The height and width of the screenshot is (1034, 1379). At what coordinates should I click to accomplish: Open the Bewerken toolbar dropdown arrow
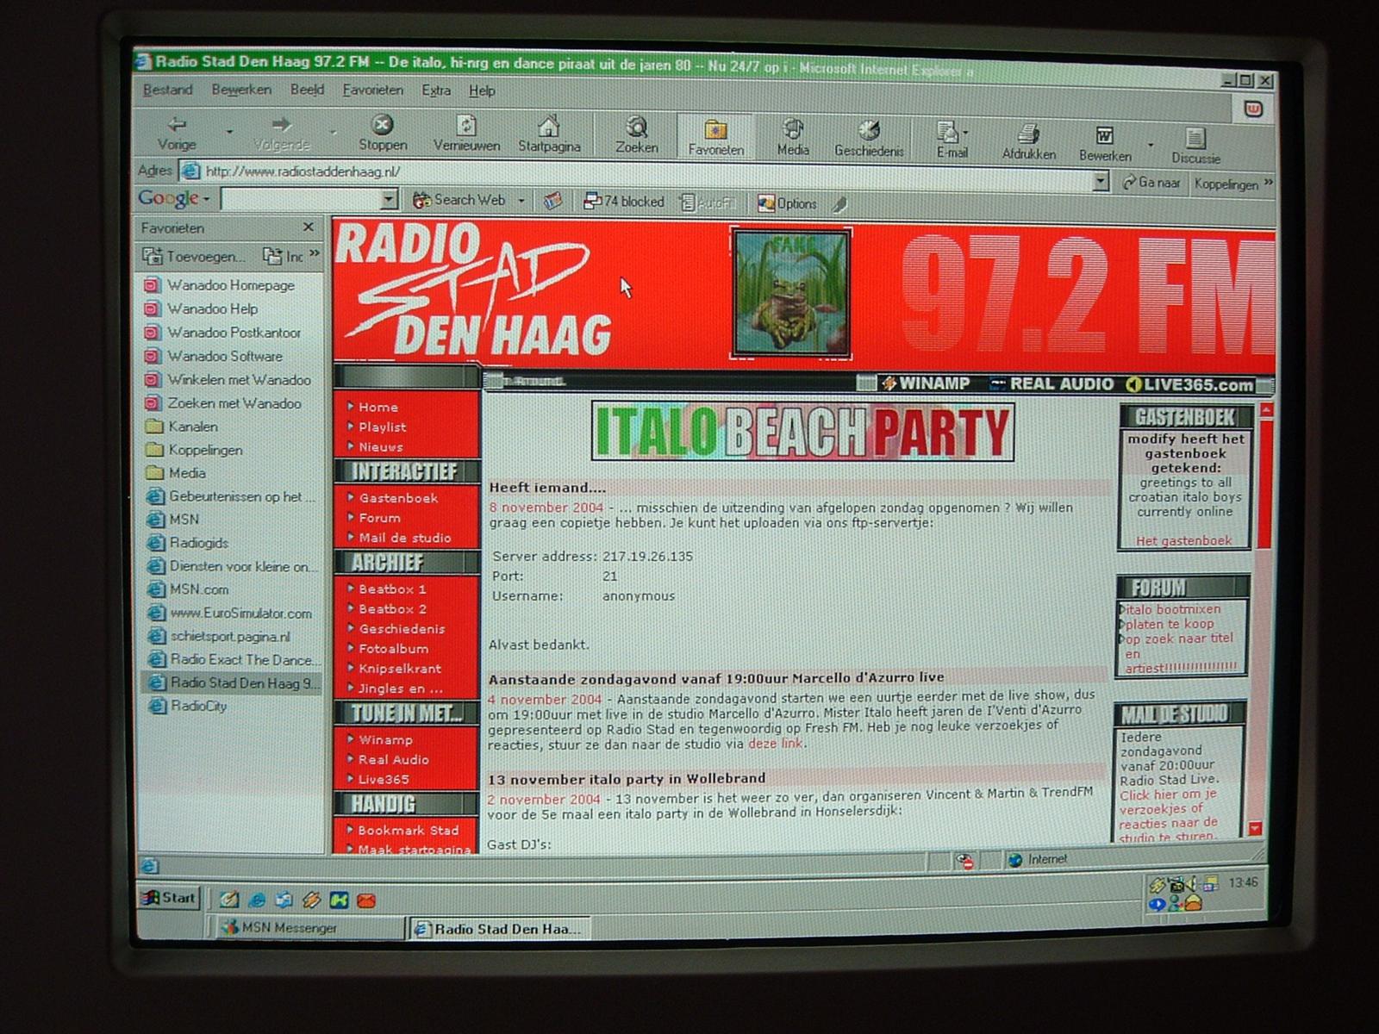(1150, 145)
